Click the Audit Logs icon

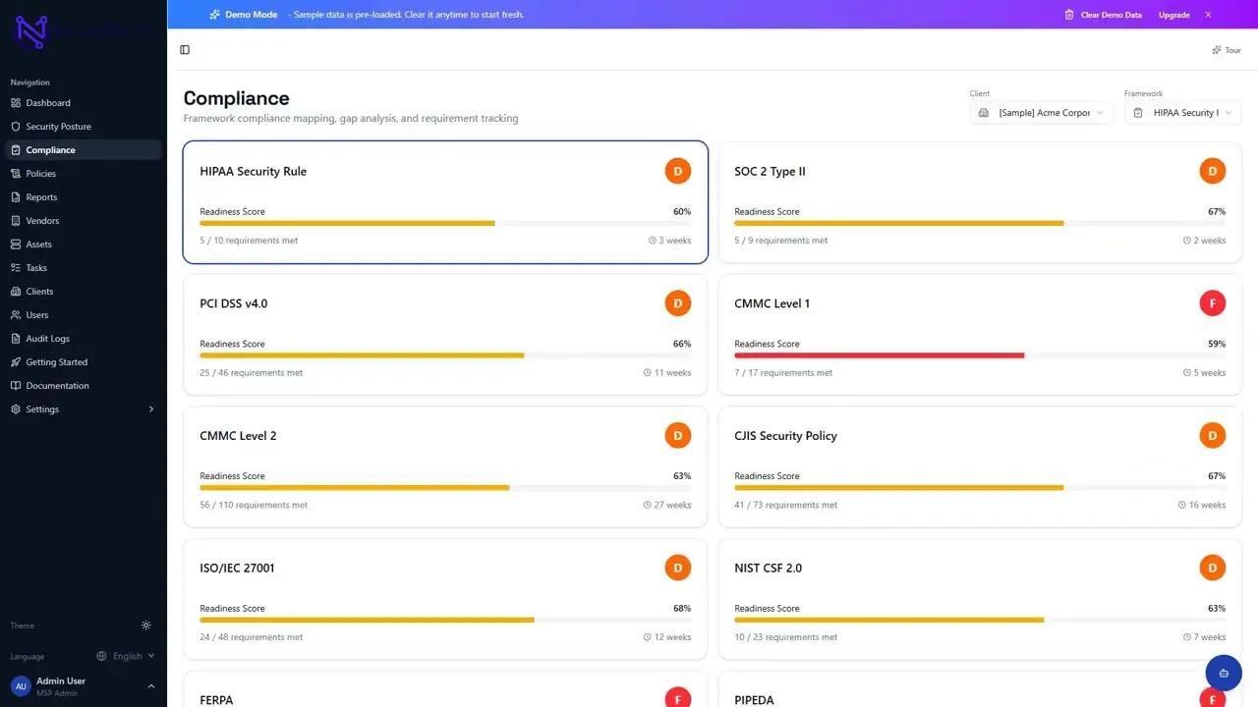pyautogui.click(x=16, y=339)
